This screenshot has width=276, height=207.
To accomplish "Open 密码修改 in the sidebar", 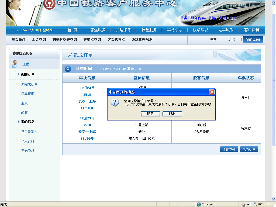I will coord(28,150).
